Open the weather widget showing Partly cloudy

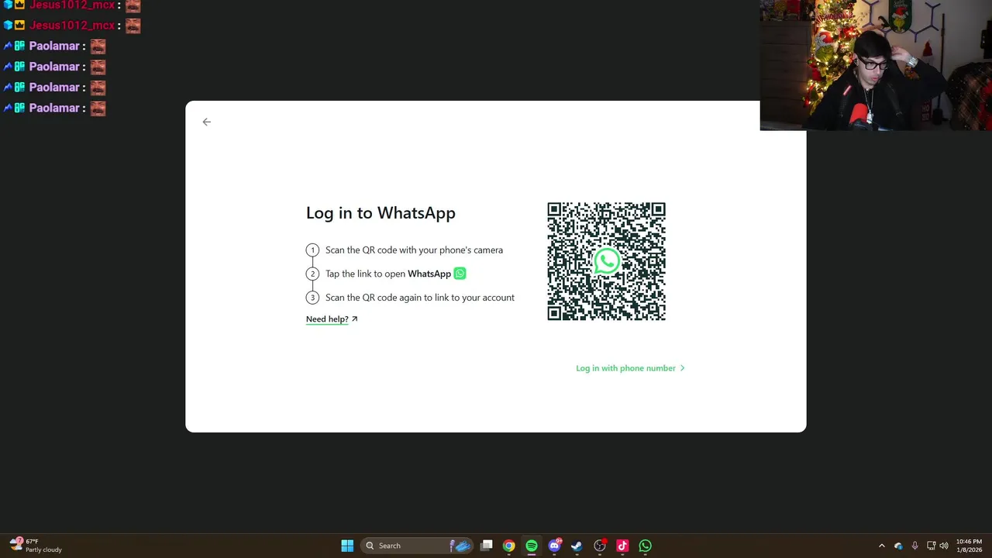[x=36, y=546]
